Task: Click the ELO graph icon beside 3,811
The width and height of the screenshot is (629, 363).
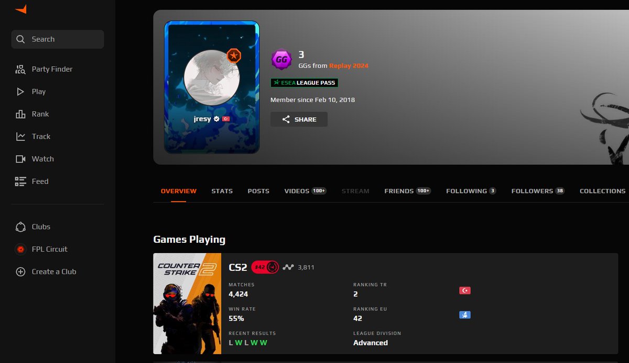Action: point(288,267)
